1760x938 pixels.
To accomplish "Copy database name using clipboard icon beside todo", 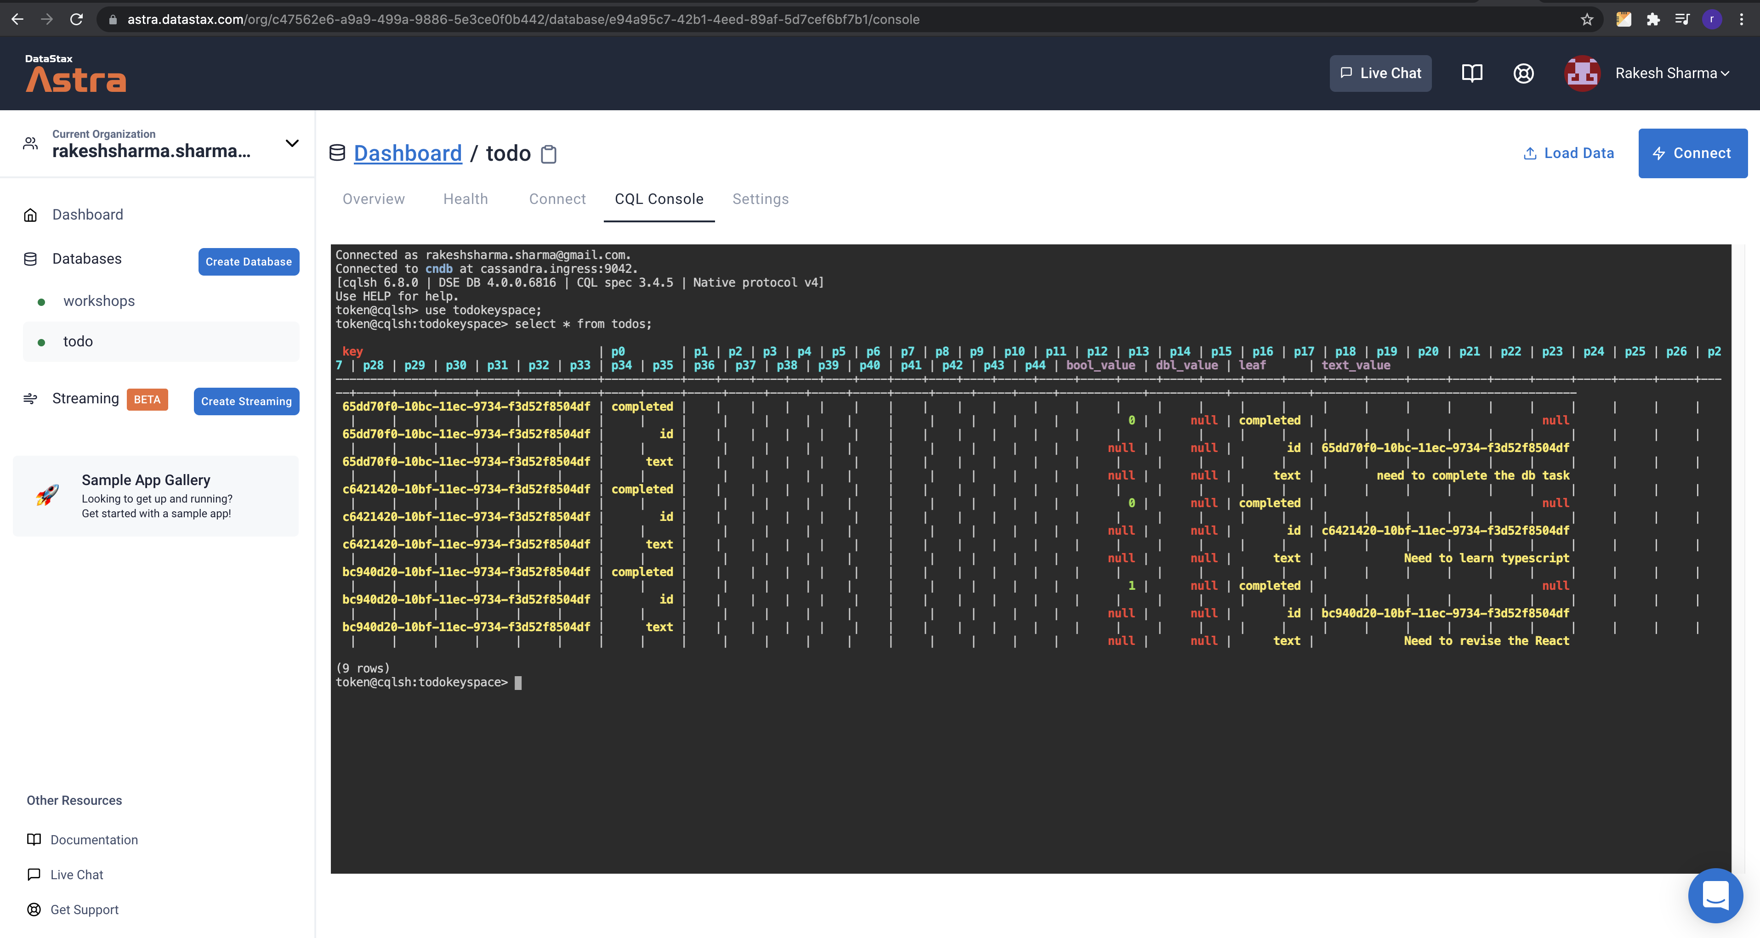I will coord(549,154).
